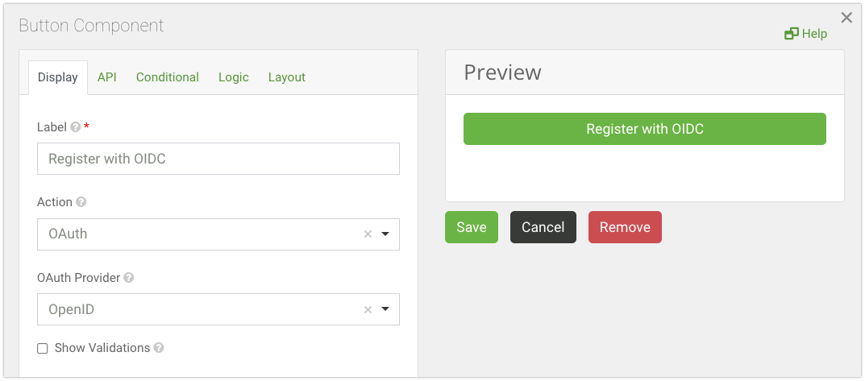This screenshot has height=381, width=865.
Task: Expand the Action dropdown arrow
Action: (x=385, y=234)
